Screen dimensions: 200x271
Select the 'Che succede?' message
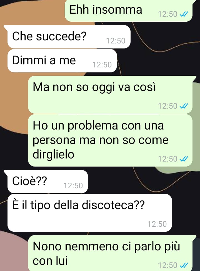tap(69, 37)
